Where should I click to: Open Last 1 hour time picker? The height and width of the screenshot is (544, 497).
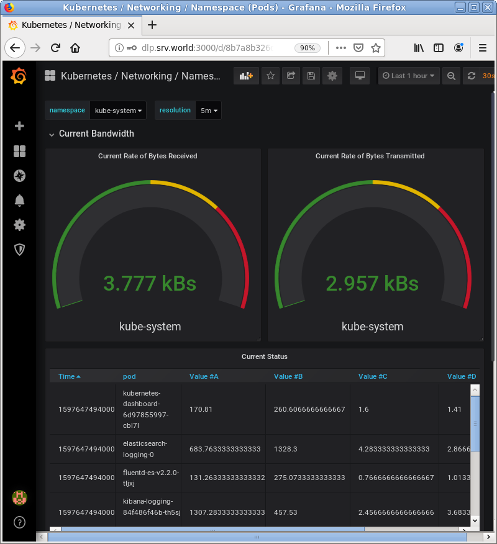click(409, 76)
